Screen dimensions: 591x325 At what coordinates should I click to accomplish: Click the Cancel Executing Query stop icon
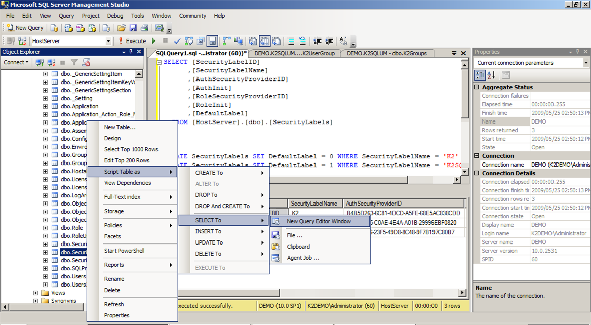[165, 40]
